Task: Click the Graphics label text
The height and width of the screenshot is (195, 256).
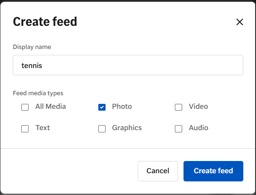Action: [x=127, y=128]
